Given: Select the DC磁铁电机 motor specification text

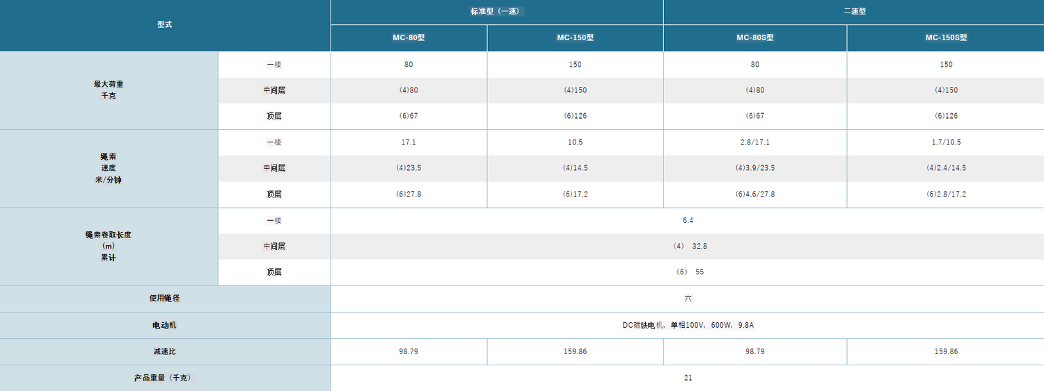Looking at the screenshot, I should pyautogui.click(x=688, y=325).
